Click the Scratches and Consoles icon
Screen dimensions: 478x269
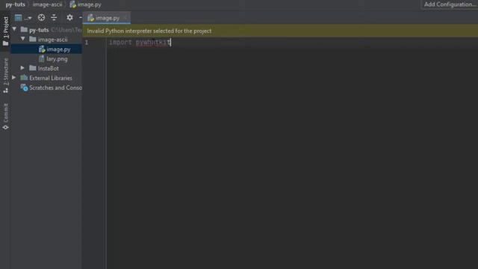point(24,87)
